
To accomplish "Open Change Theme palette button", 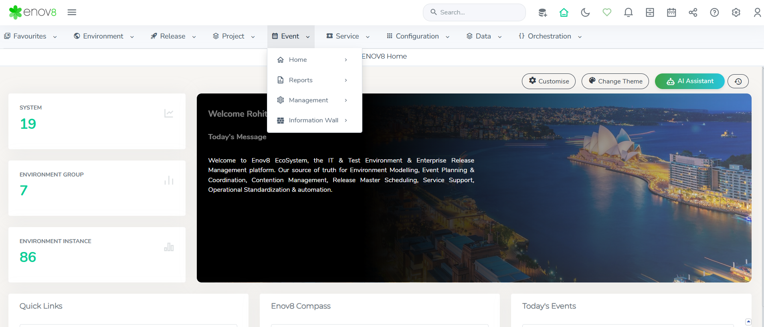I will (x=615, y=81).
